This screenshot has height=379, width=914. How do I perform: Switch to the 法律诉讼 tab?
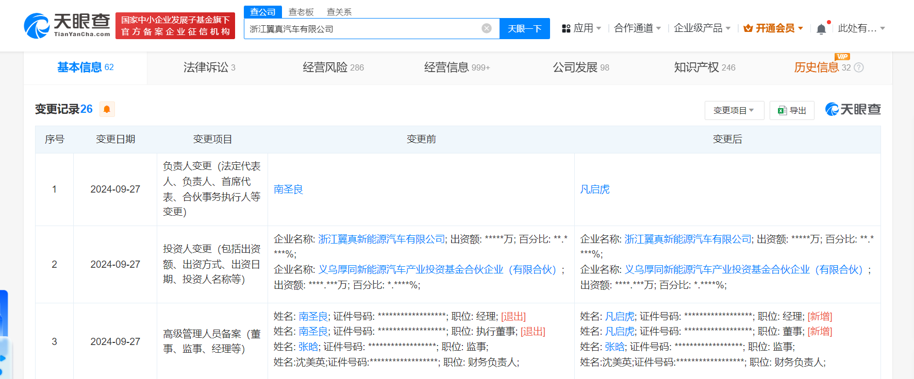tap(209, 67)
